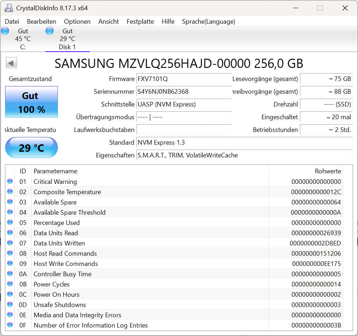The image size is (358, 336).
Task: Click the status dot beside Percentage Used
Action: pos(10,222)
